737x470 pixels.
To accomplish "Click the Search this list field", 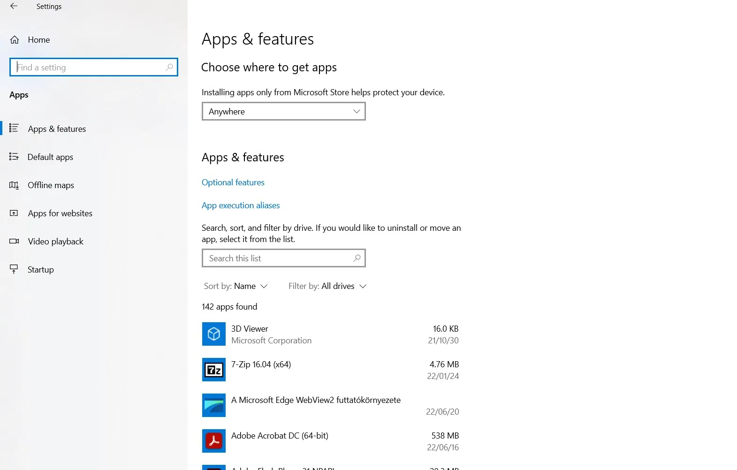I will click(x=284, y=258).
